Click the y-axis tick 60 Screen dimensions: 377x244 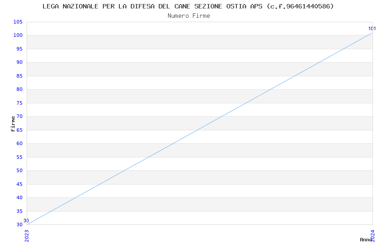pos(19,143)
